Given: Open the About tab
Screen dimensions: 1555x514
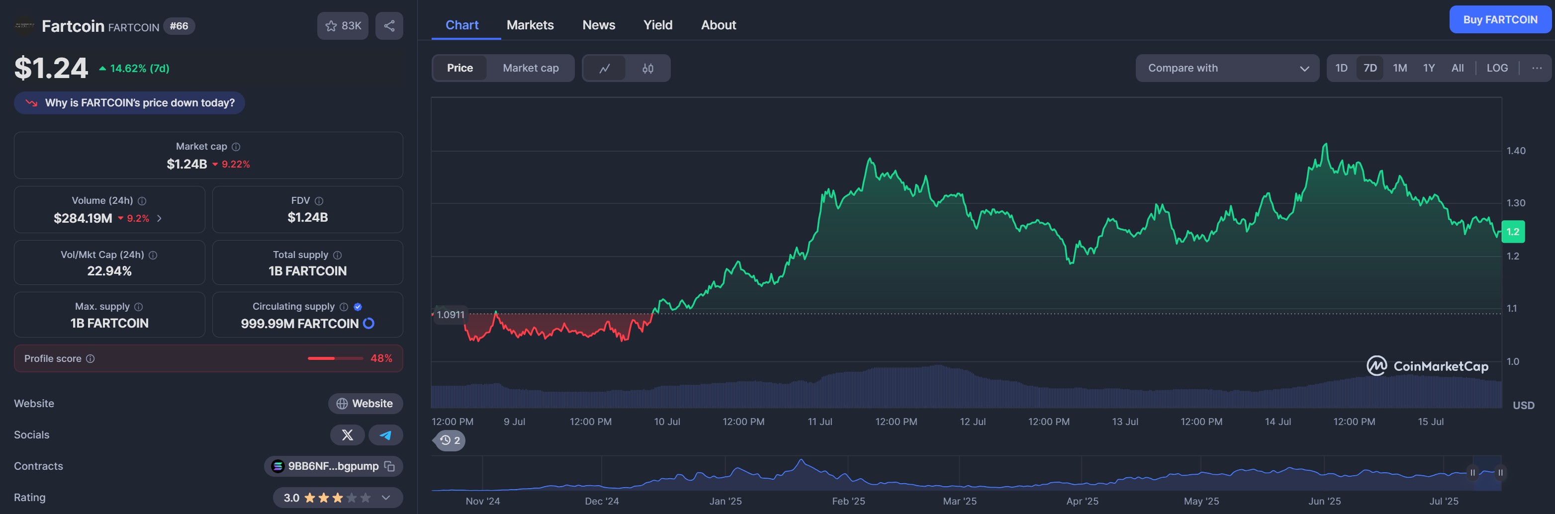Looking at the screenshot, I should (719, 25).
